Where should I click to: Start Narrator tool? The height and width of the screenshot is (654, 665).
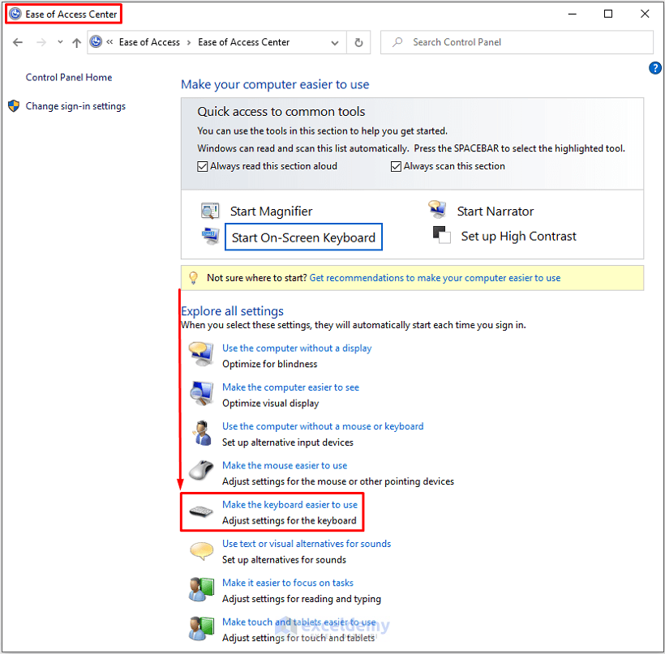(495, 211)
